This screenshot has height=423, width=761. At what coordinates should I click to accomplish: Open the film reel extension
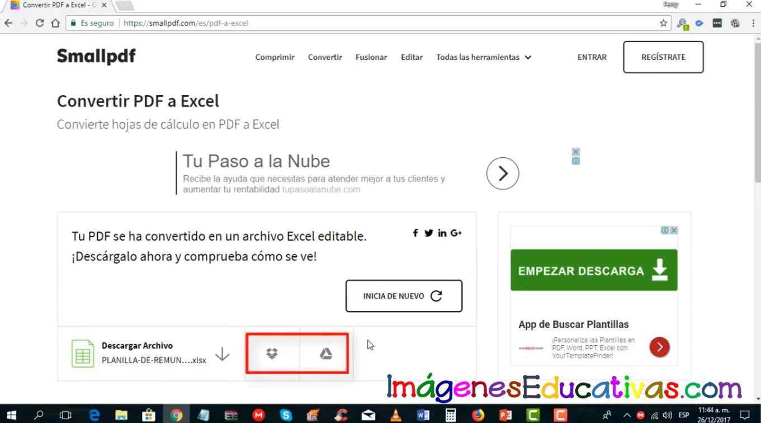tap(735, 23)
